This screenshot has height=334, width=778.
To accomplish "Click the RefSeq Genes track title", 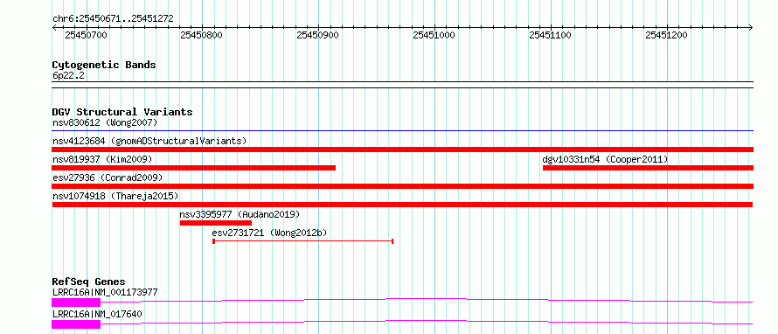I will pyautogui.click(x=89, y=282).
